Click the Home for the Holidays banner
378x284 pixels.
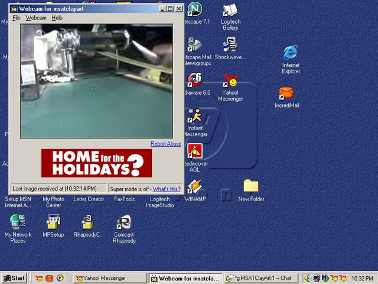pyautogui.click(x=96, y=163)
